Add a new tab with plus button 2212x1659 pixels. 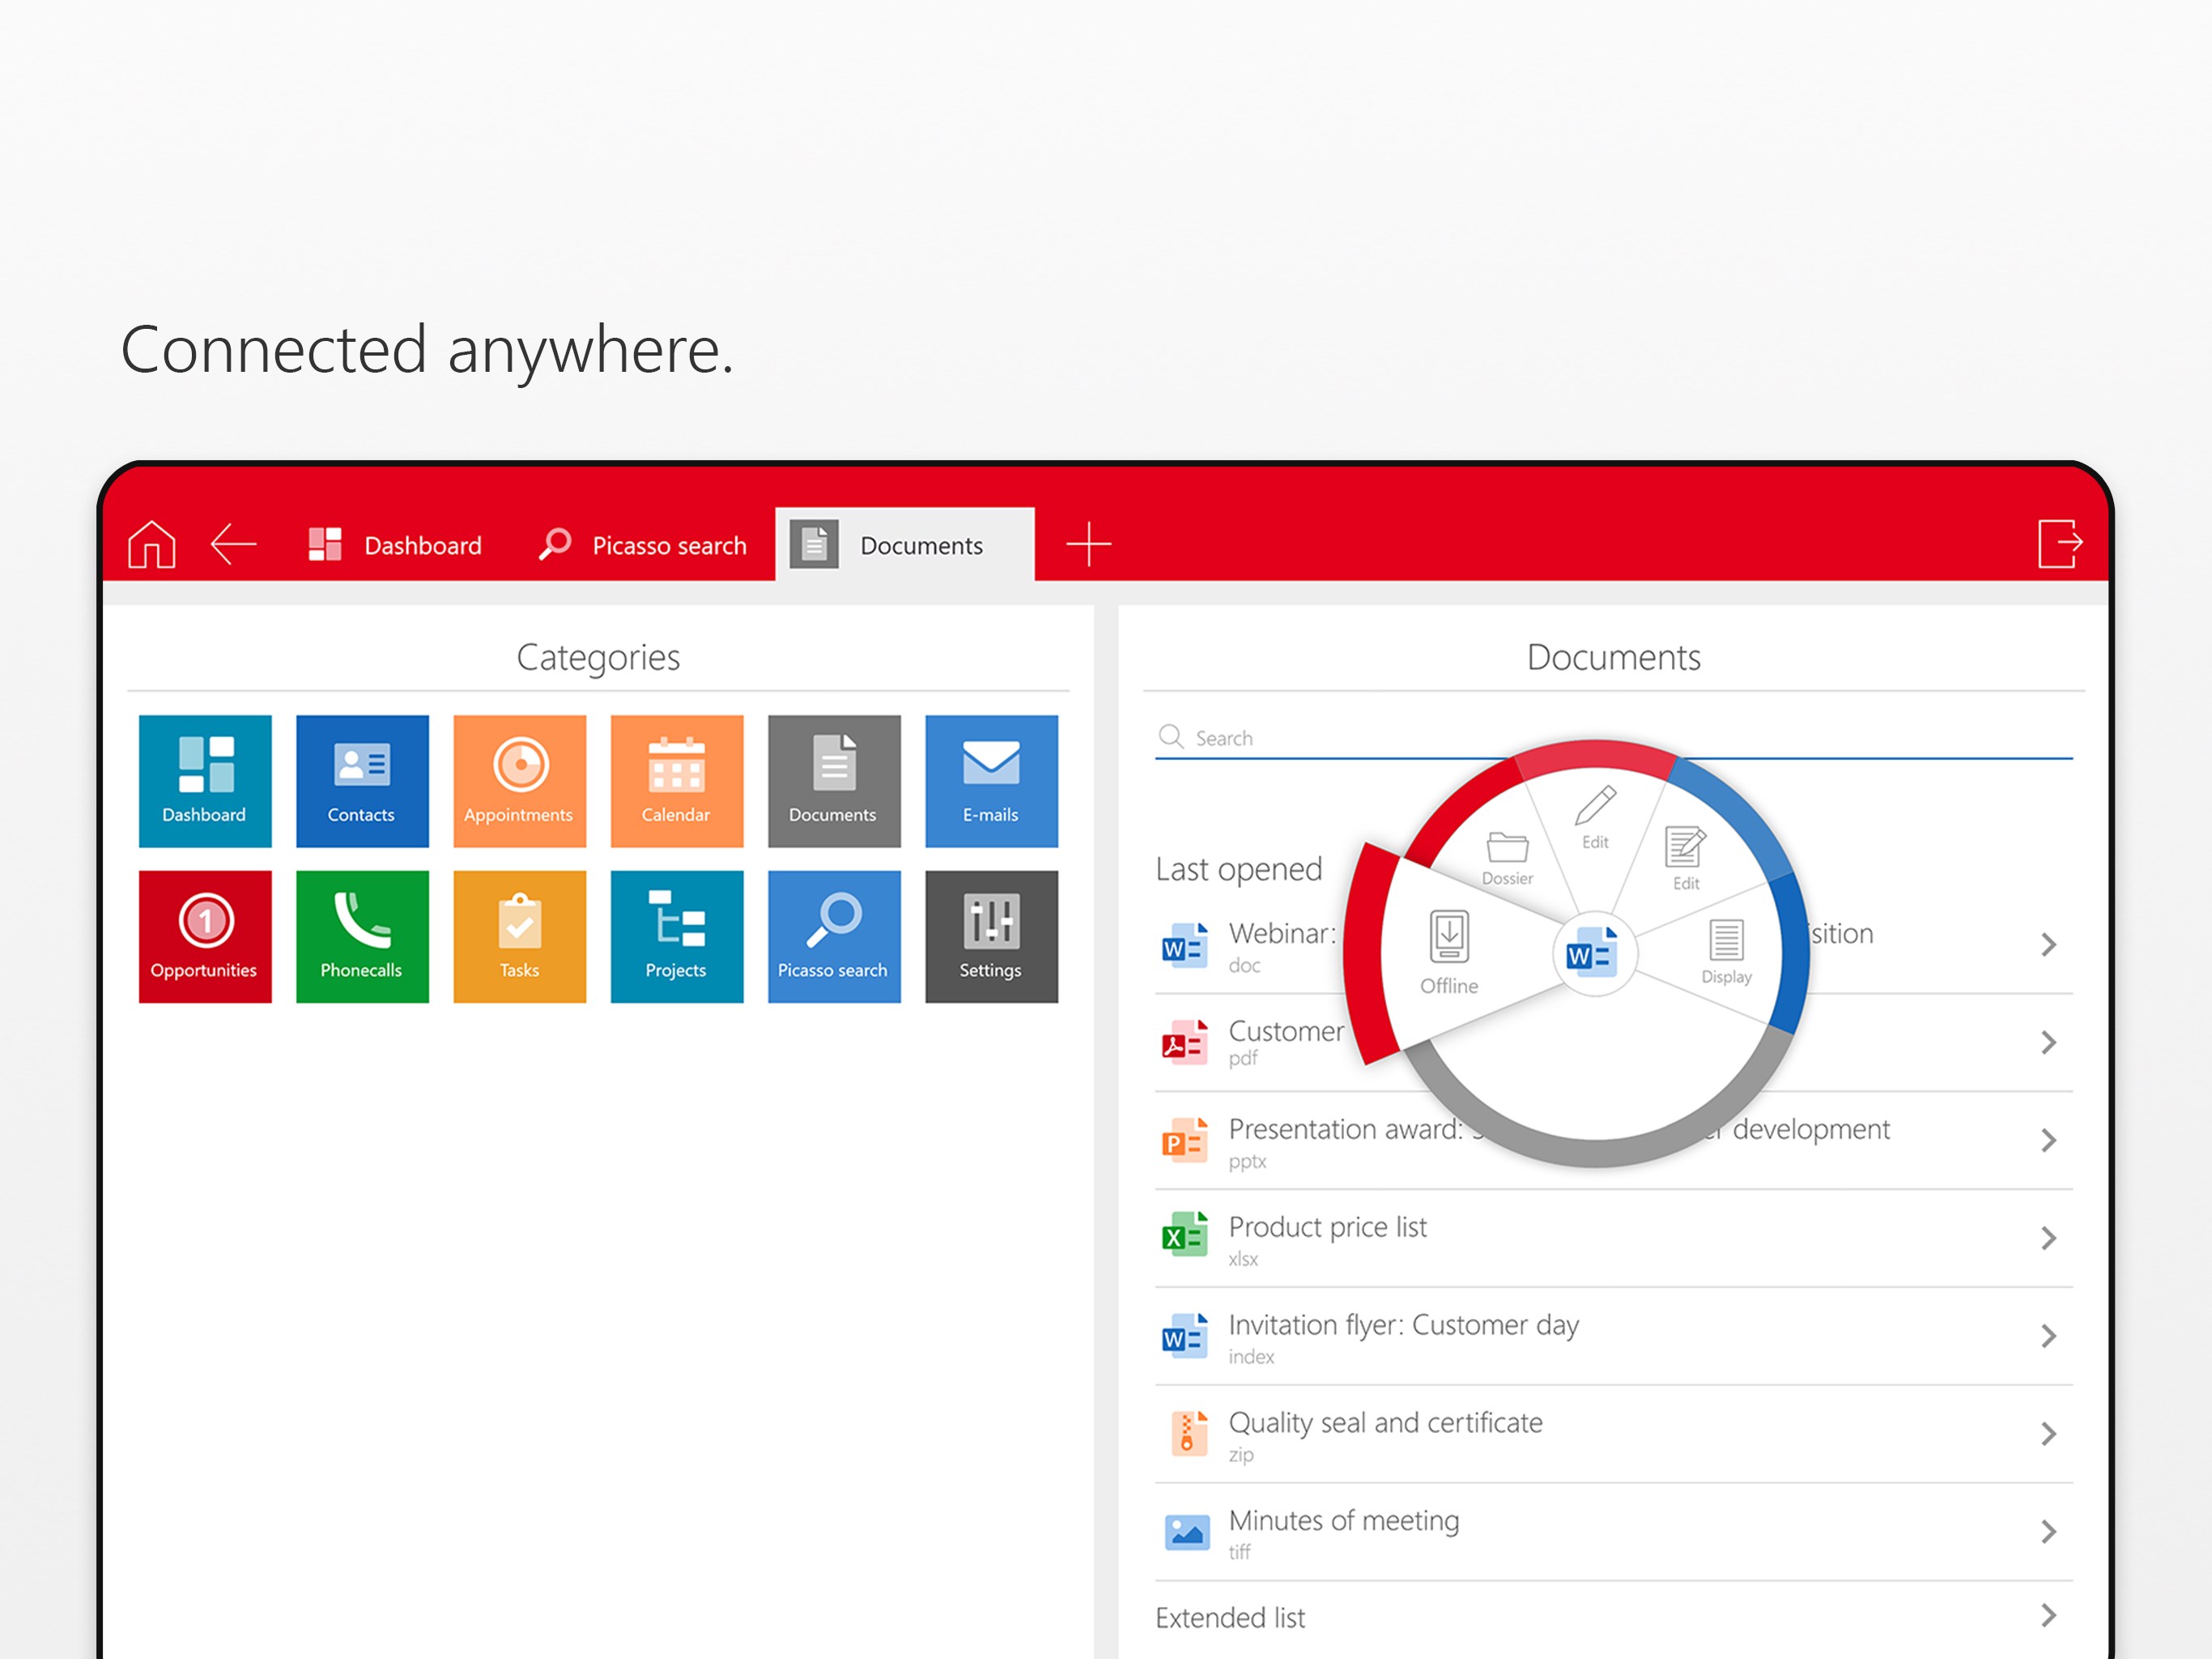click(1088, 544)
